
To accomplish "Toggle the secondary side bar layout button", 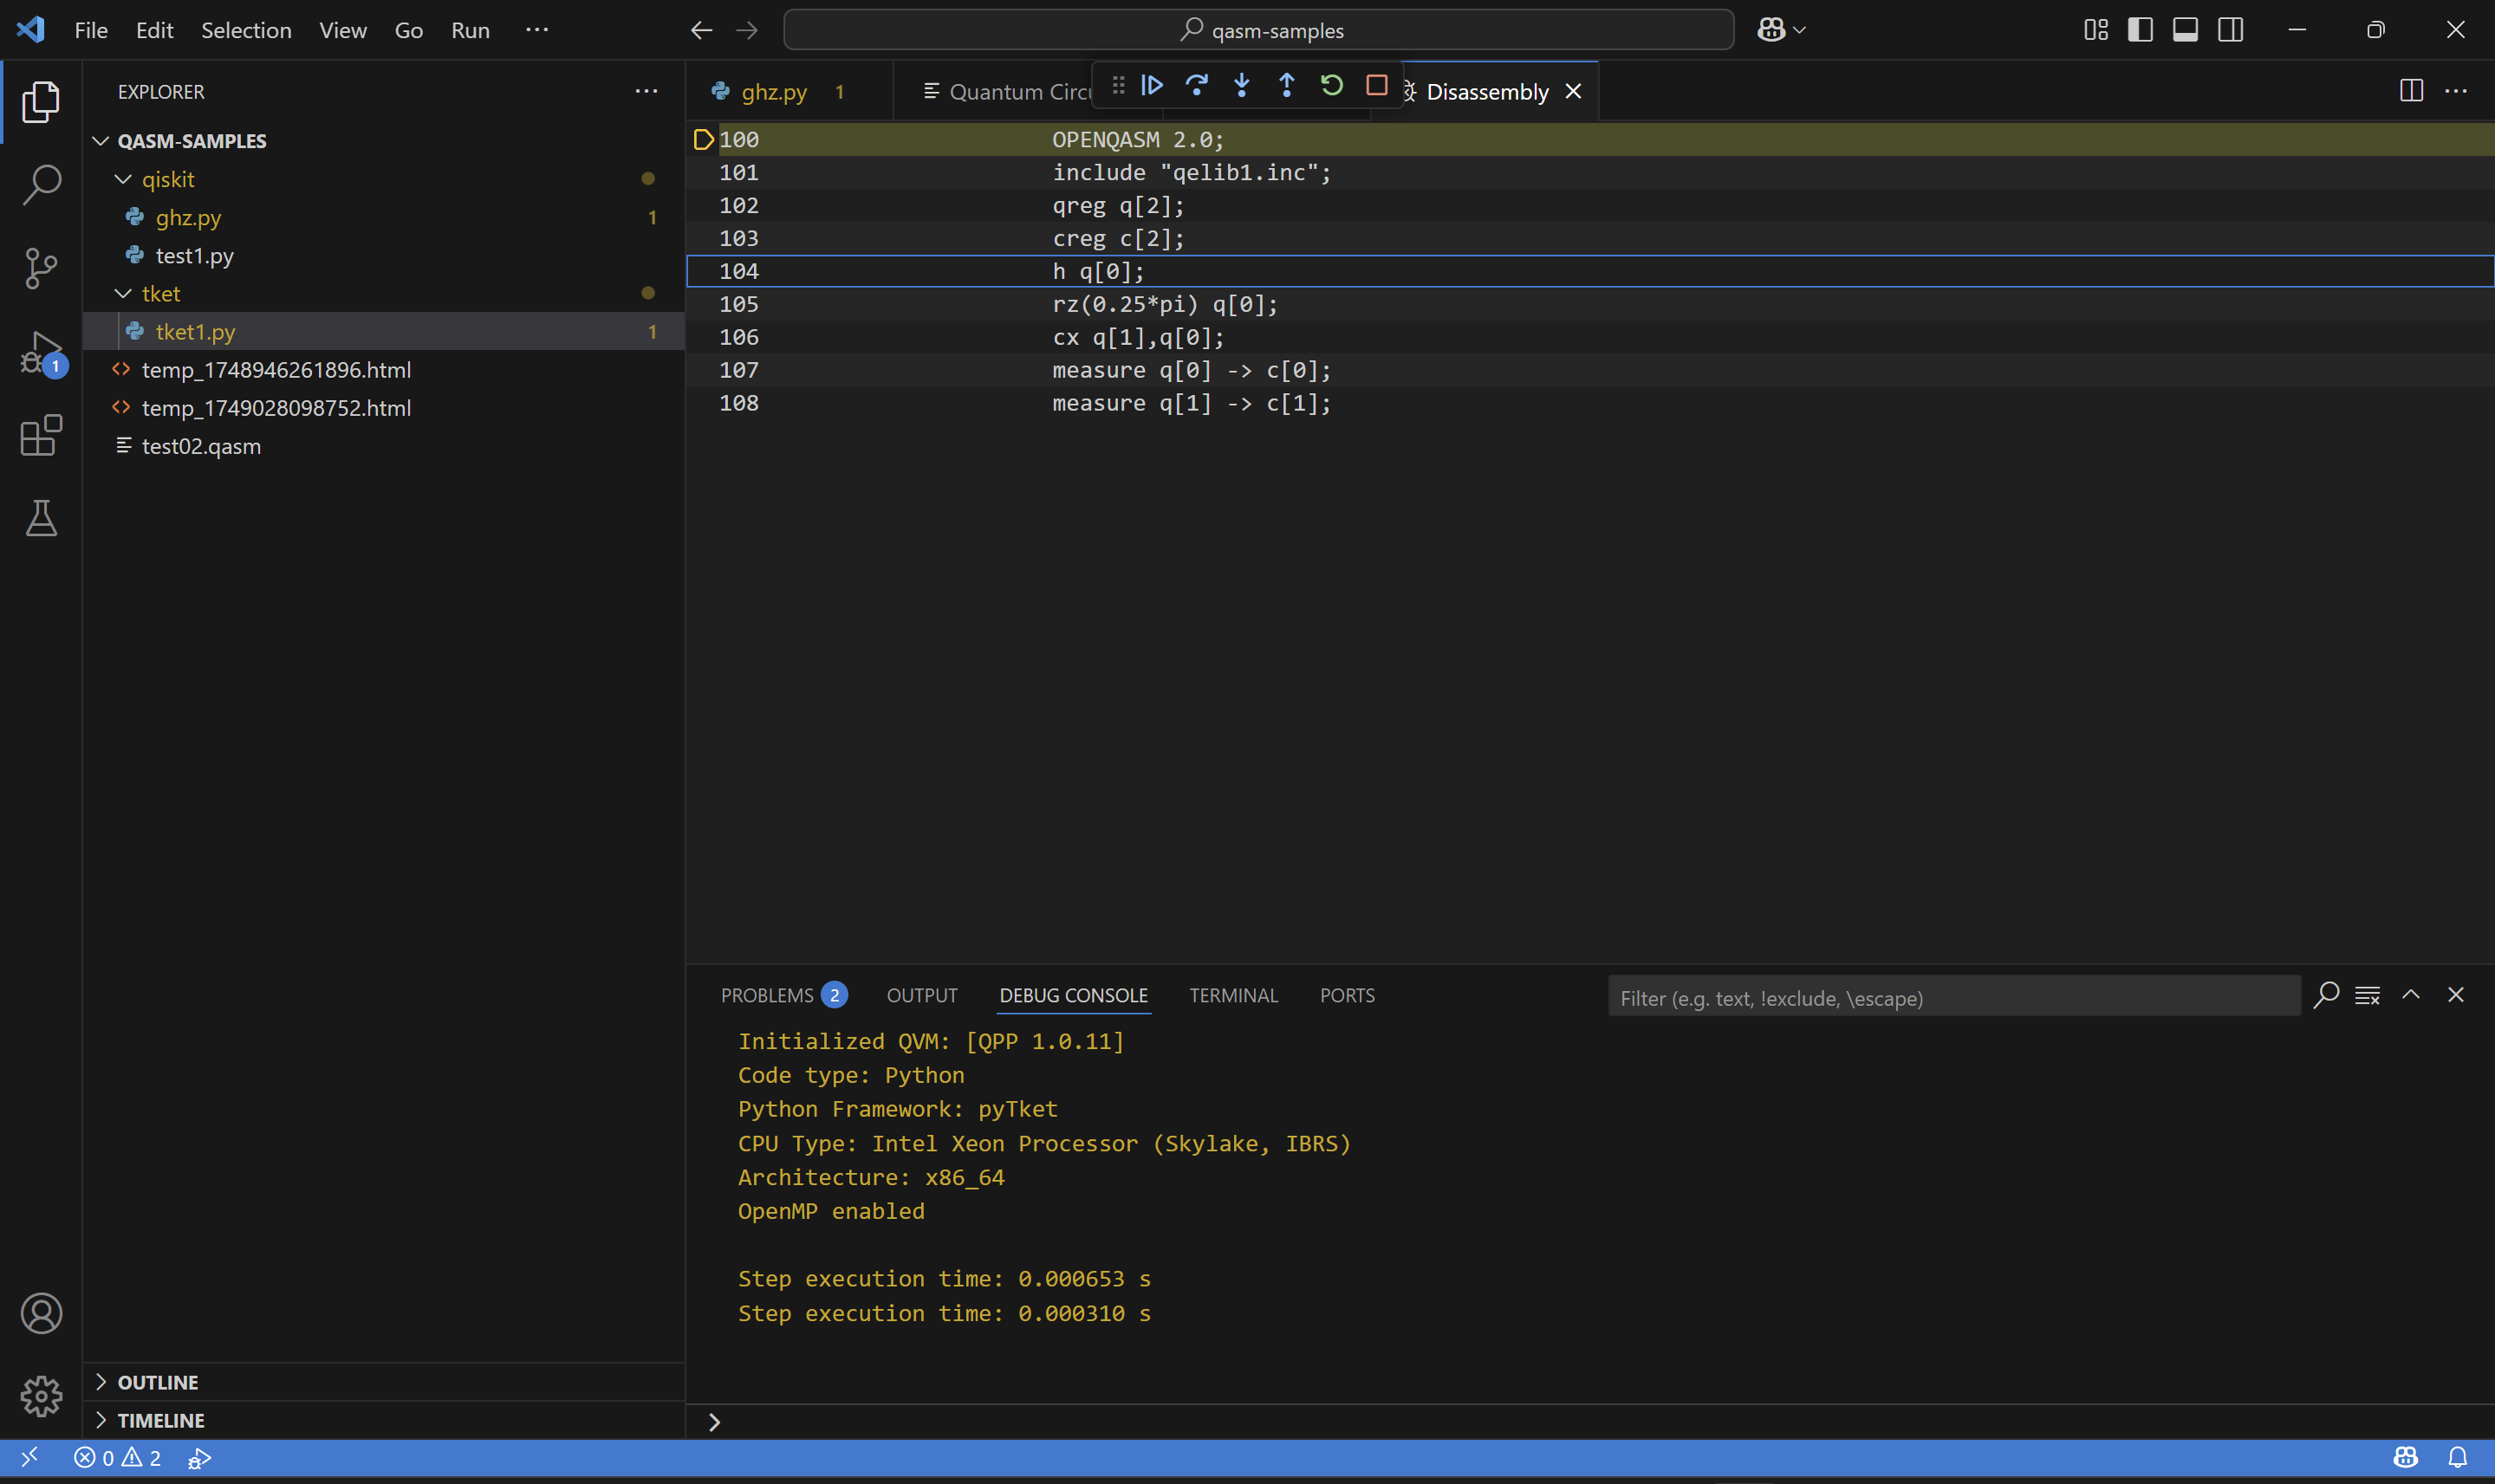I will coord(2230,30).
